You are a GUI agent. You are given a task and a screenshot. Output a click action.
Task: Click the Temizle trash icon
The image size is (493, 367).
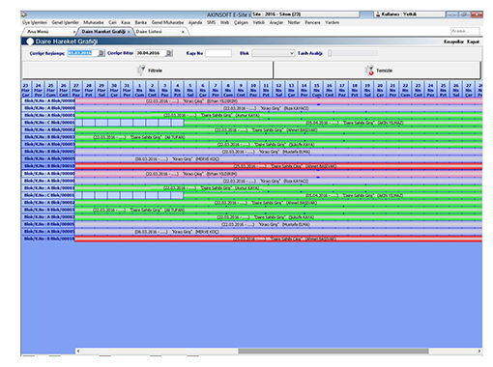pos(369,71)
